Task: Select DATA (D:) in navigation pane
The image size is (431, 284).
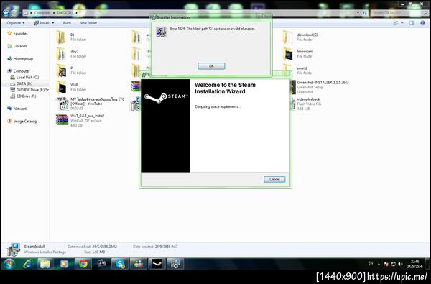Action: point(22,83)
